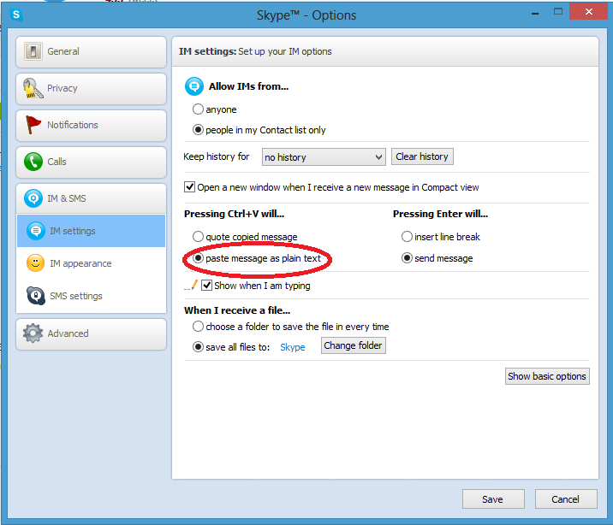Maximize the Skype Options window
This screenshot has height=525, width=613.
[558, 12]
